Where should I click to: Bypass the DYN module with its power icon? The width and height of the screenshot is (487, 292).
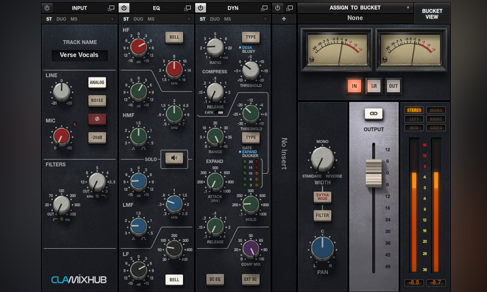tap(201, 8)
